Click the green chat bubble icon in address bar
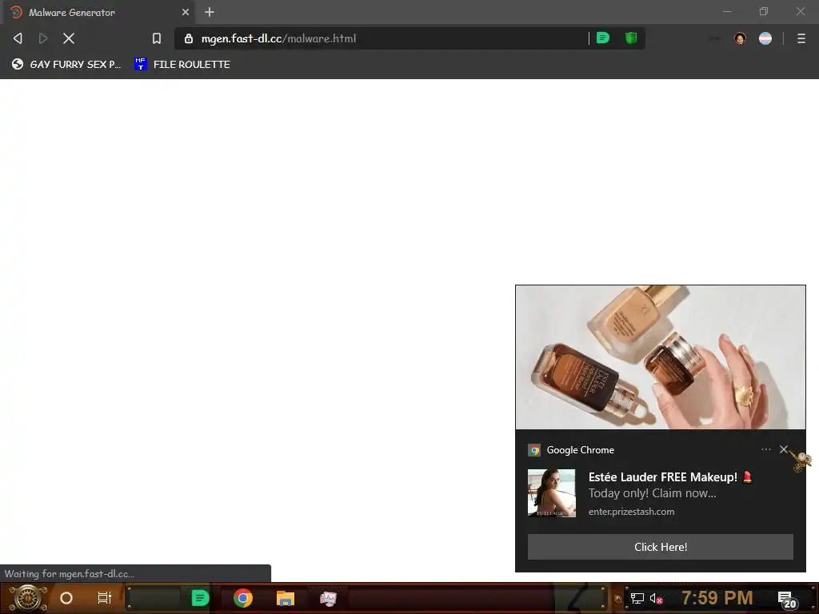819x614 pixels. (x=603, y=38)
